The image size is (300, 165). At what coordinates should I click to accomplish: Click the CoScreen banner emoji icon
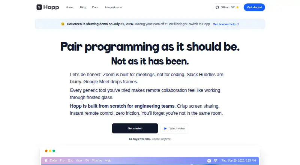63,24
